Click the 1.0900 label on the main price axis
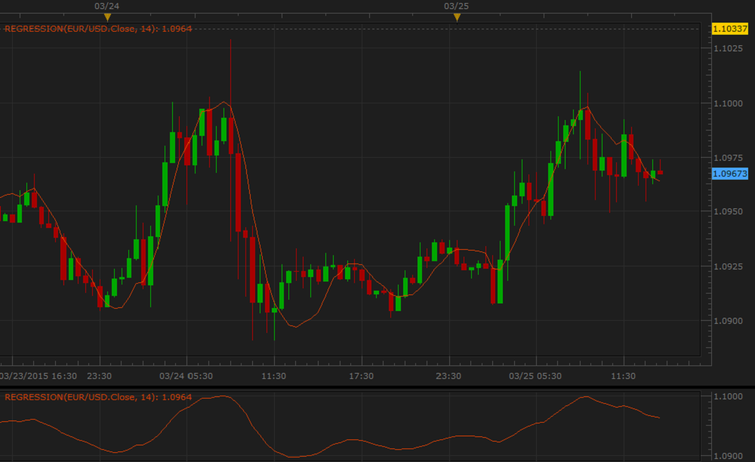This screenshot has width=755, height=462. (x=728, y=321)
